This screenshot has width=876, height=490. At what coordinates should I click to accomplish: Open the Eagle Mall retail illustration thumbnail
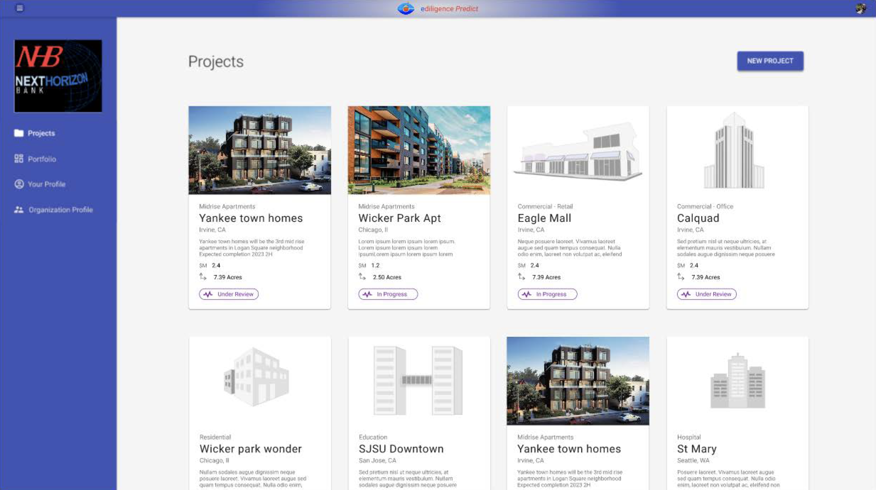578,150
